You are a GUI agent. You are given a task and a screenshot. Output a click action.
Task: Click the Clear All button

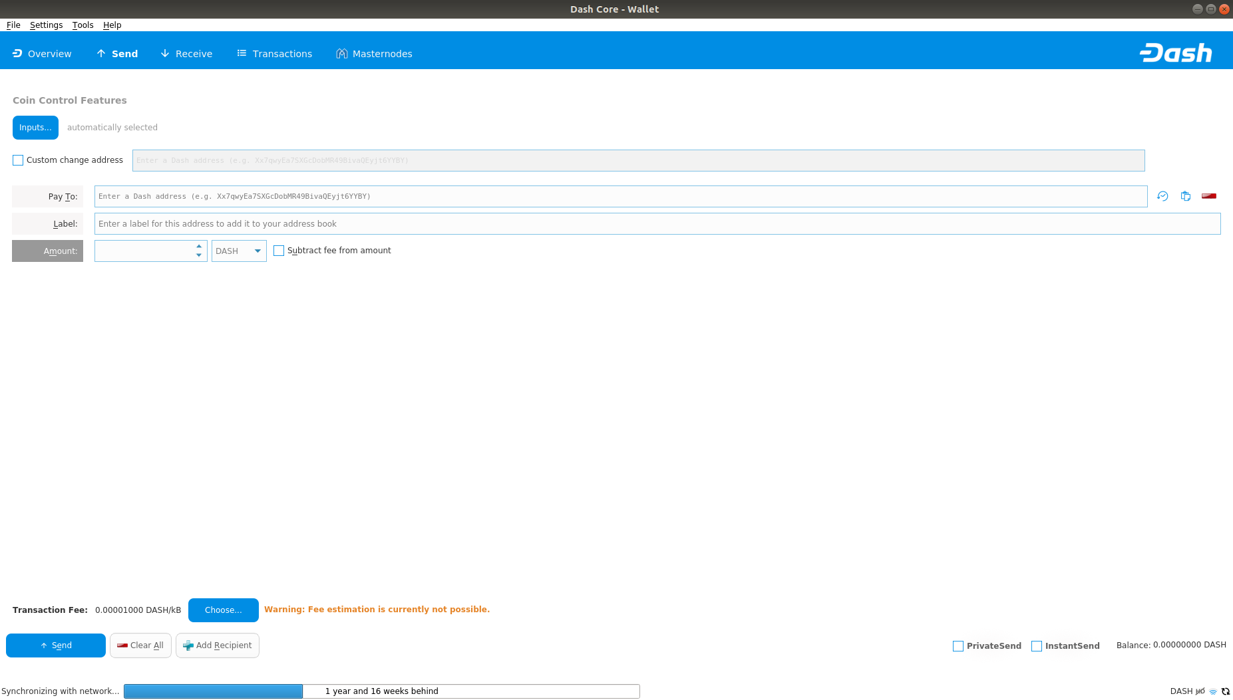(x=141, y=645)
